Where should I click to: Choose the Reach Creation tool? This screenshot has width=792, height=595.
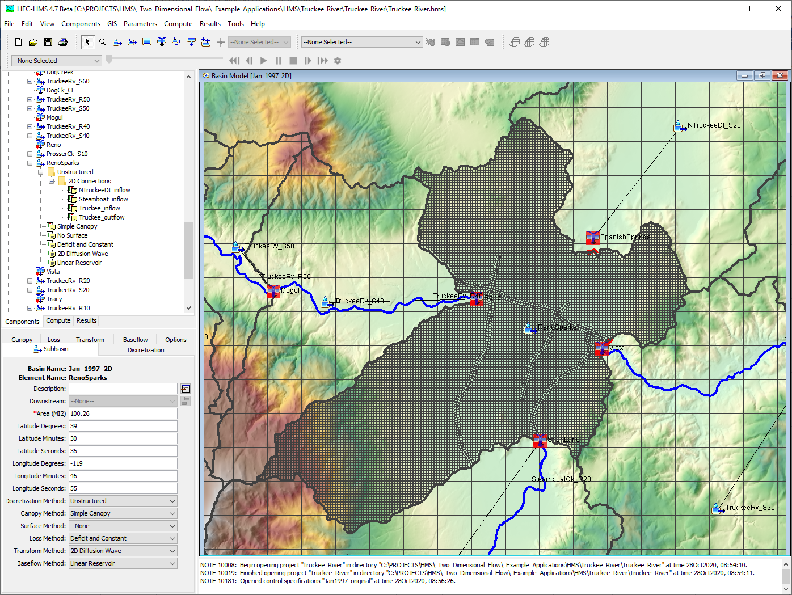tap(132, 42)
